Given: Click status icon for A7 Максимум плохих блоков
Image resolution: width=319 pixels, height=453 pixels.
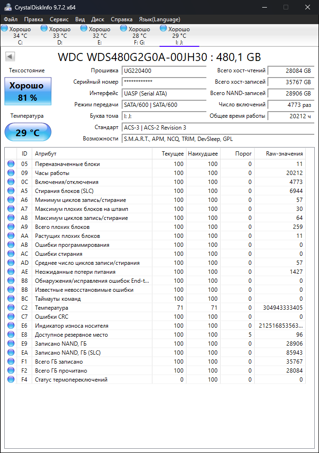Looking at the screenshot, I should 11,209.
